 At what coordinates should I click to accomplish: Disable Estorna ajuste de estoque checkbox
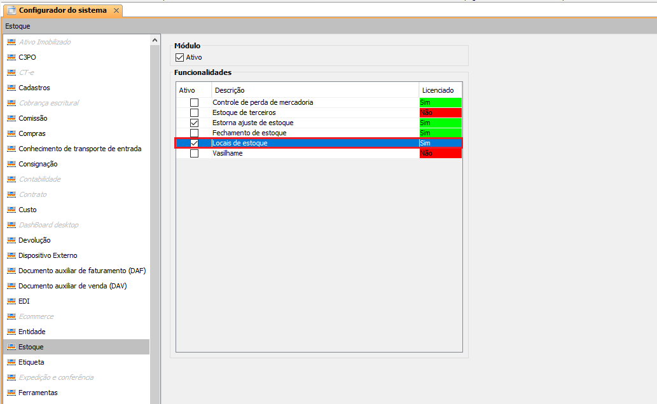pos(194,123)
